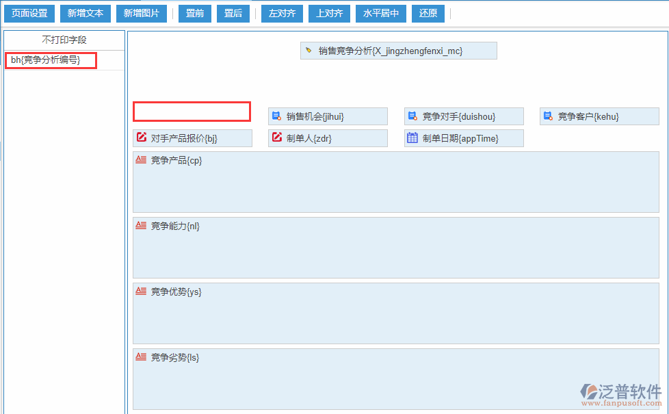Click the icon beside 销售机会{jihui}
The height and width of the screenshot is (414, 669).
point(276,116)
